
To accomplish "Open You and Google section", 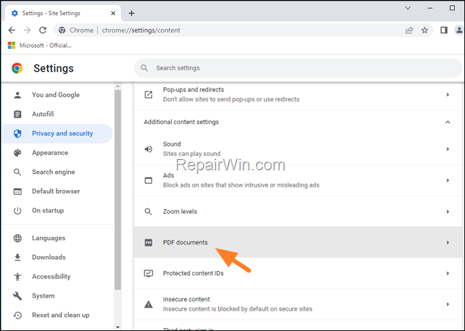I will (57, 95).
